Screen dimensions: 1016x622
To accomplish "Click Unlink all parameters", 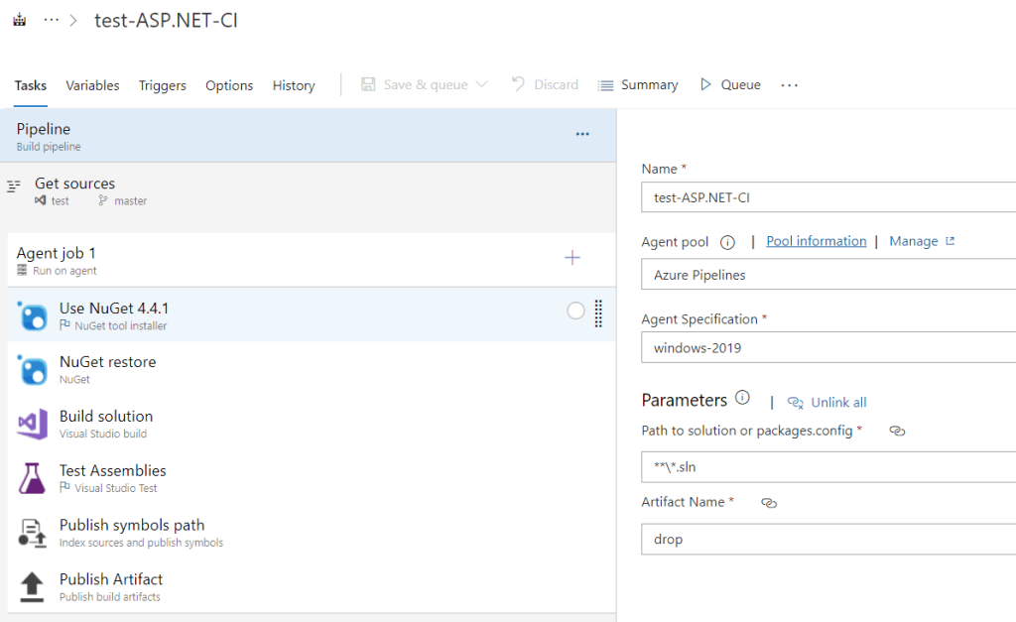I will pos(838,403).
